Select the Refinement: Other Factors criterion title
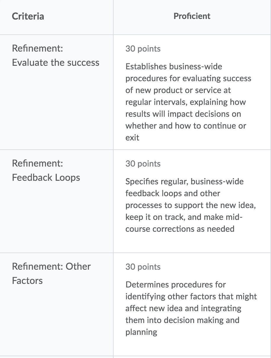The width and height of the screenshot is (271, 358). click(x=51, y=273)
